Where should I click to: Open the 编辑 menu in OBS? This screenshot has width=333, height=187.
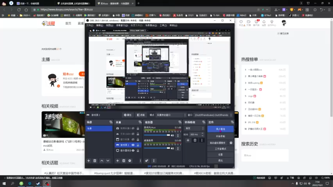pyautogui.click(x=99, y=25)
